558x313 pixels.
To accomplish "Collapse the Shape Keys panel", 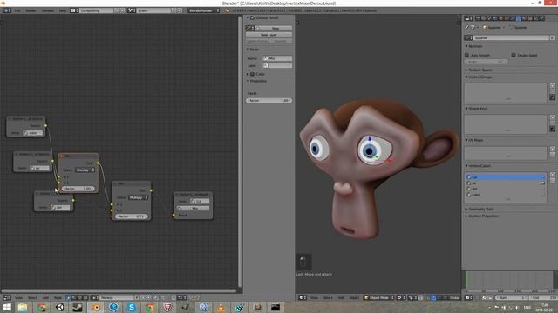I will [x=466, y=109].
